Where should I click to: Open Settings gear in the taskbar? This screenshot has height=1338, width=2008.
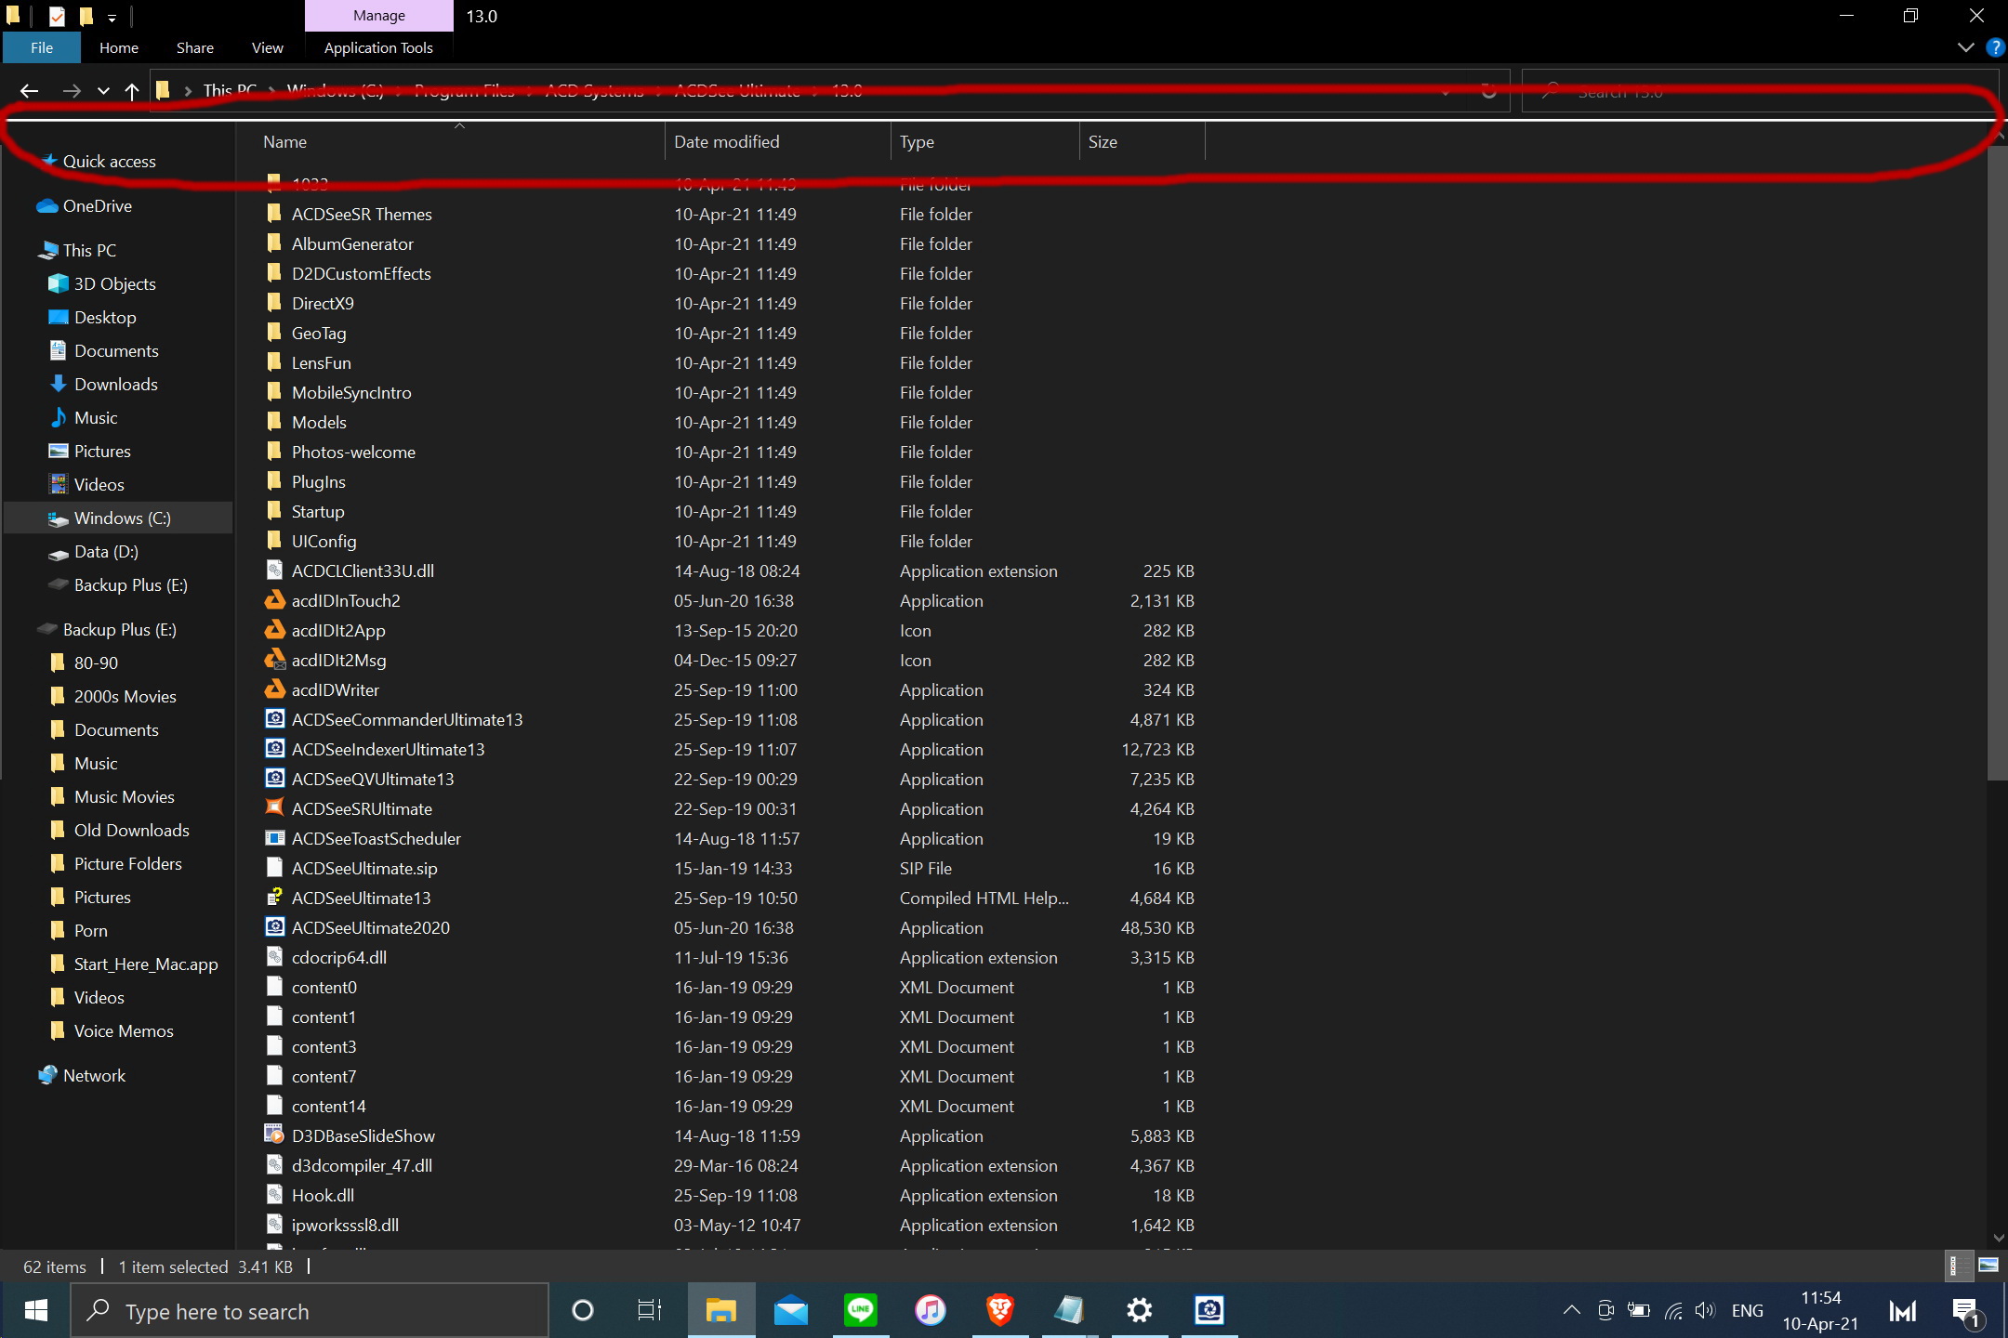(x=1139, y=1311)
